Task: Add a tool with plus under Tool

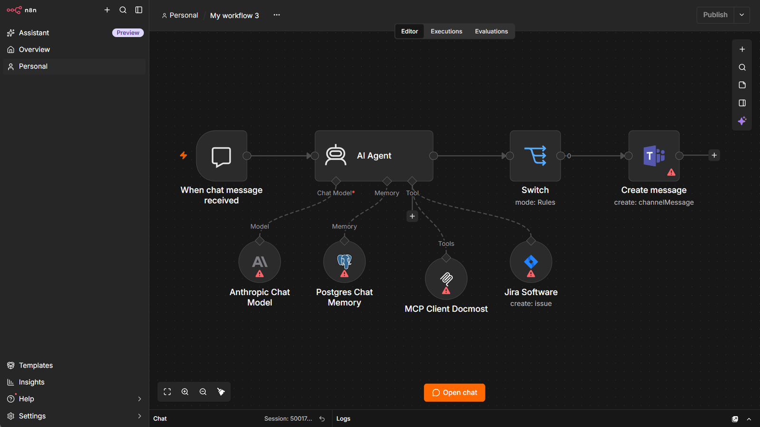Action: tap(412, 216)
